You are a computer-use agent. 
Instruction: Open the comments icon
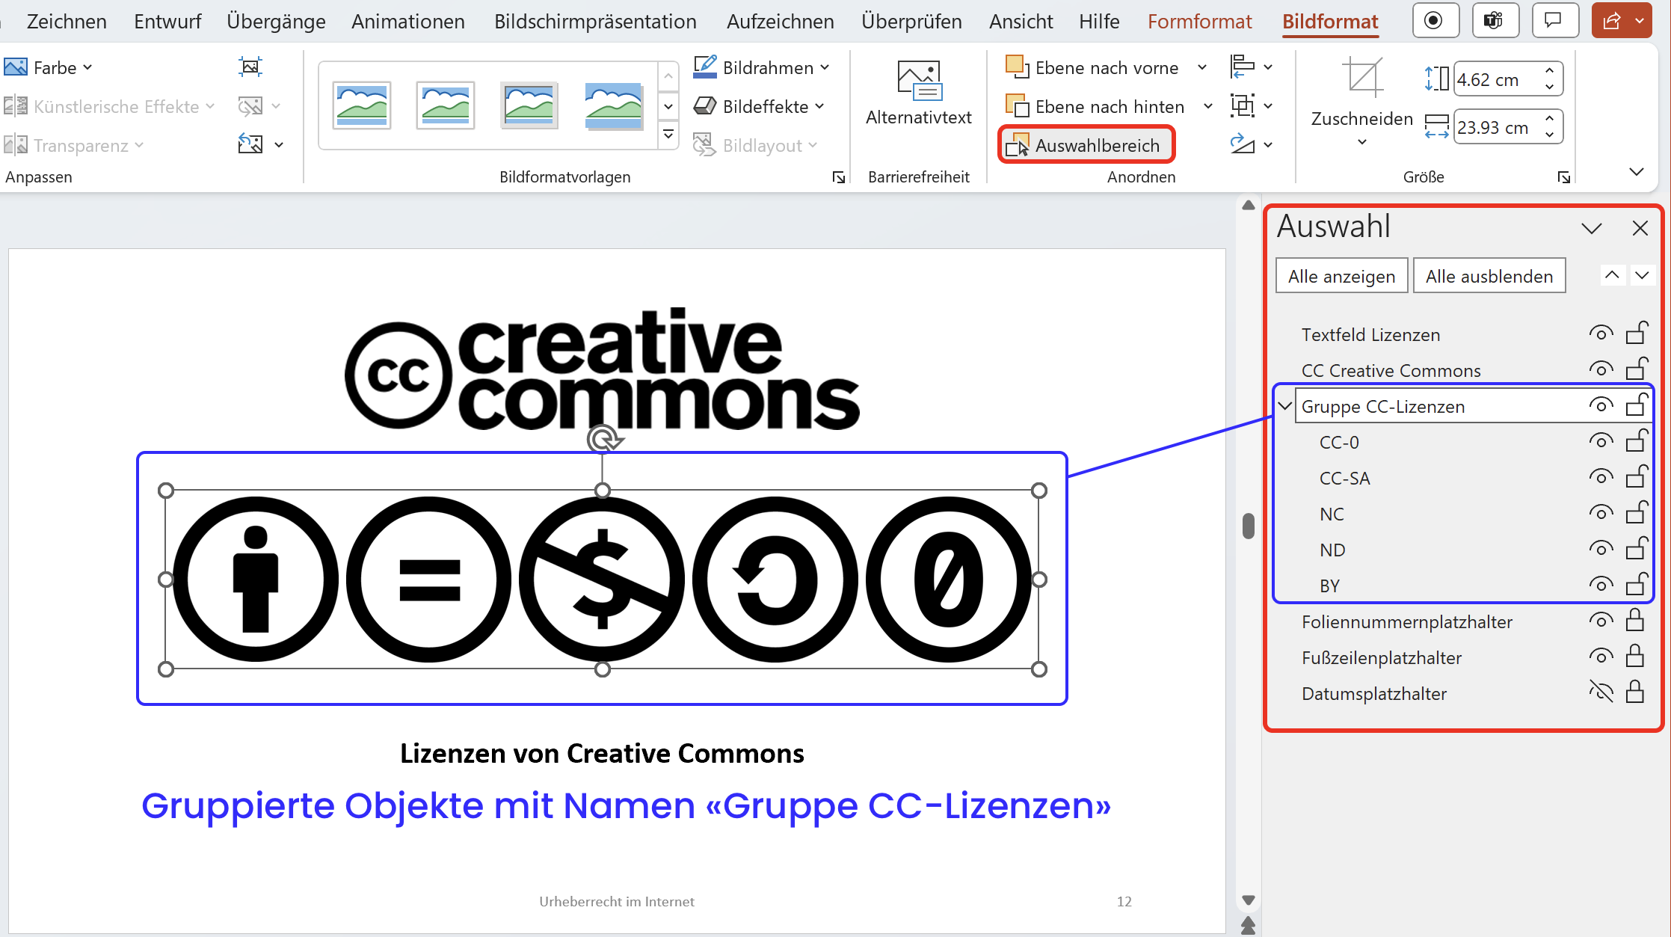[x=1555, y=20]
